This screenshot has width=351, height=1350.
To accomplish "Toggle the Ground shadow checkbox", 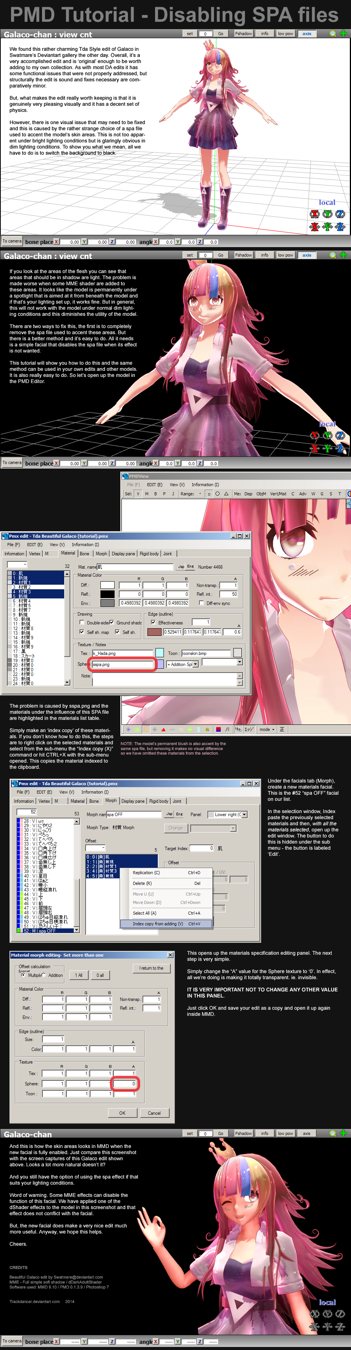I will click(112, 622).
